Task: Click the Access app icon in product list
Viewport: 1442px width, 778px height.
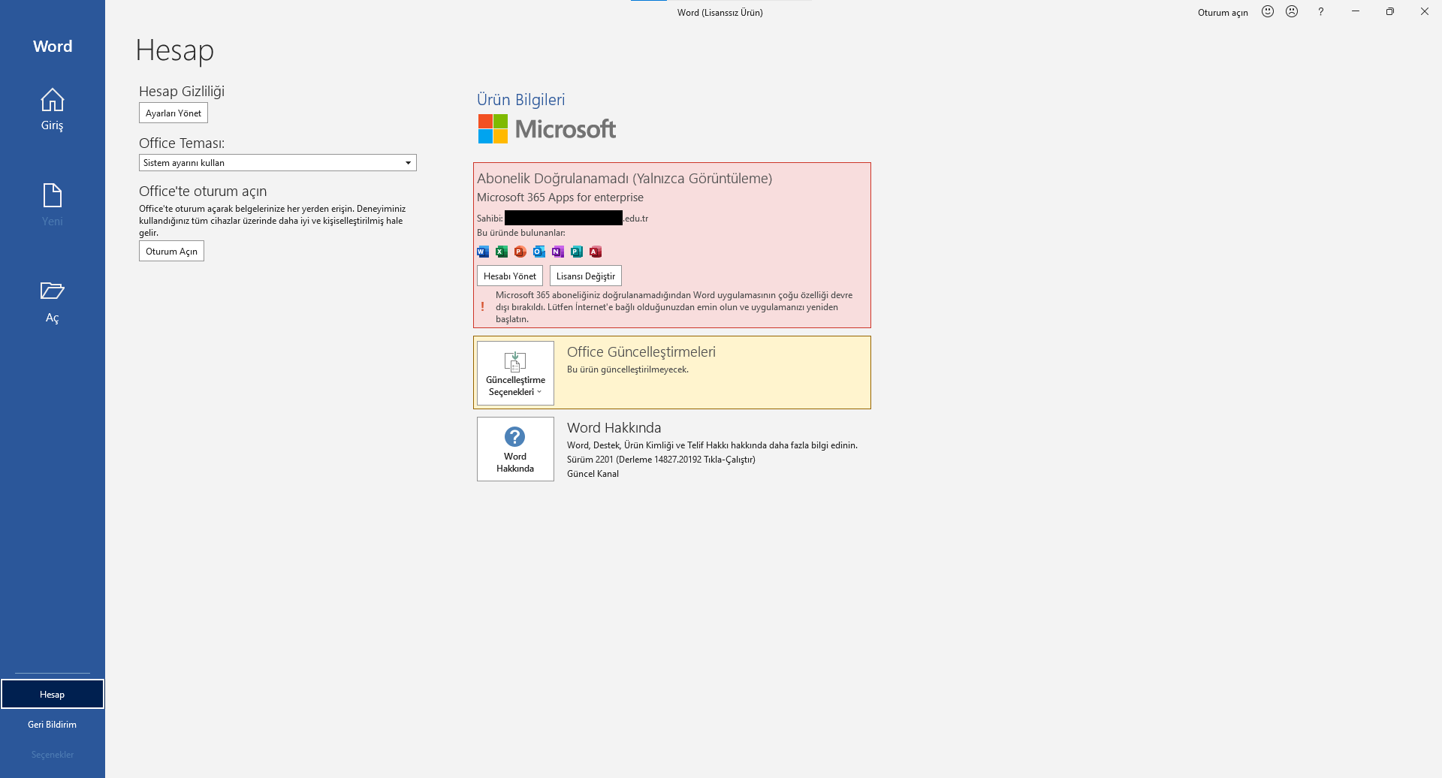Action: (x=596, y=252)
